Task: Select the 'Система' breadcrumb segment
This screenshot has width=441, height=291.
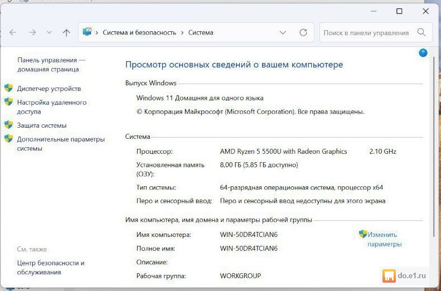Action: [x=201, y=33]
